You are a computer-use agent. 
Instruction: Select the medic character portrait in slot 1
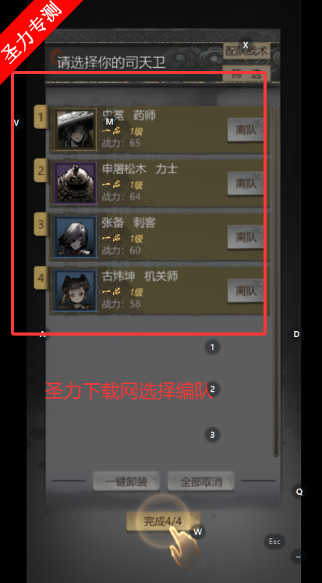(x=76, y=130)
